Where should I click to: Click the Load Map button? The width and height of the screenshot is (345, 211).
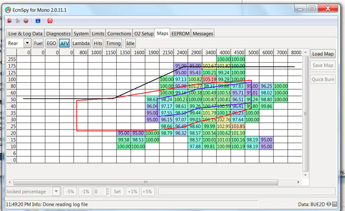pos(323,54)
